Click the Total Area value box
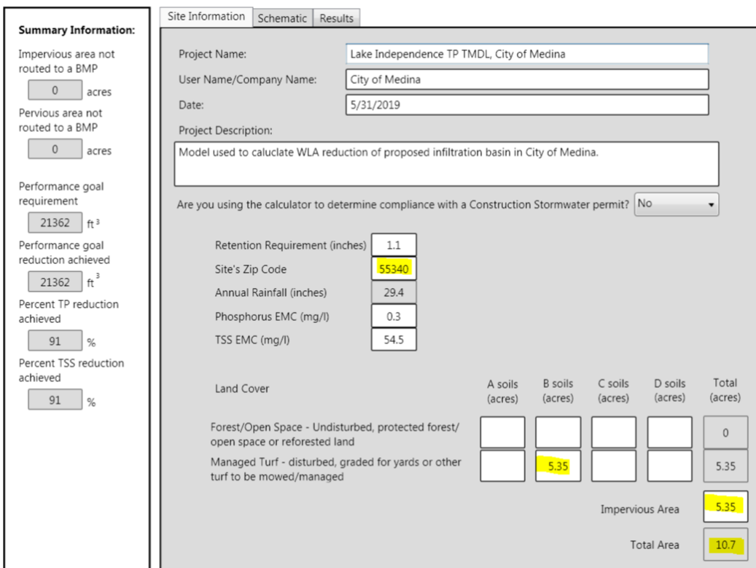 (725, 544)
